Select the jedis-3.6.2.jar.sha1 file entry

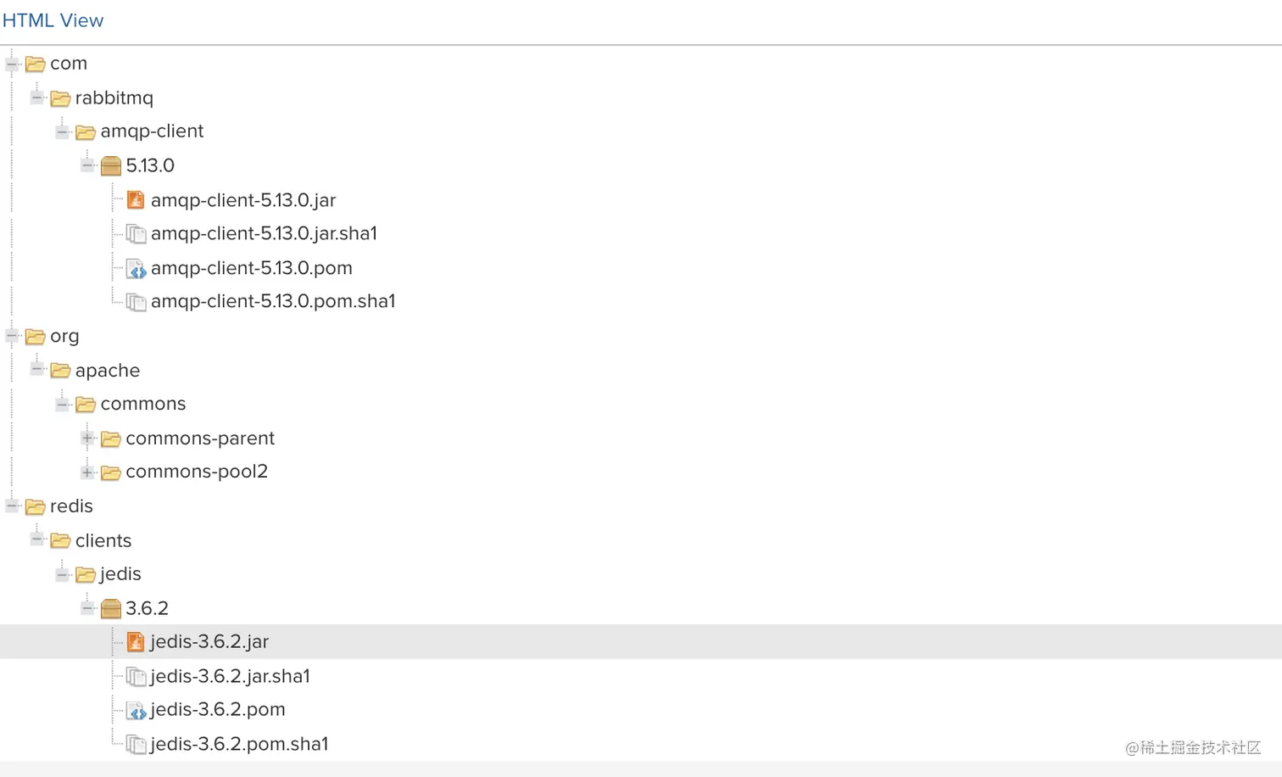point(230,676)
